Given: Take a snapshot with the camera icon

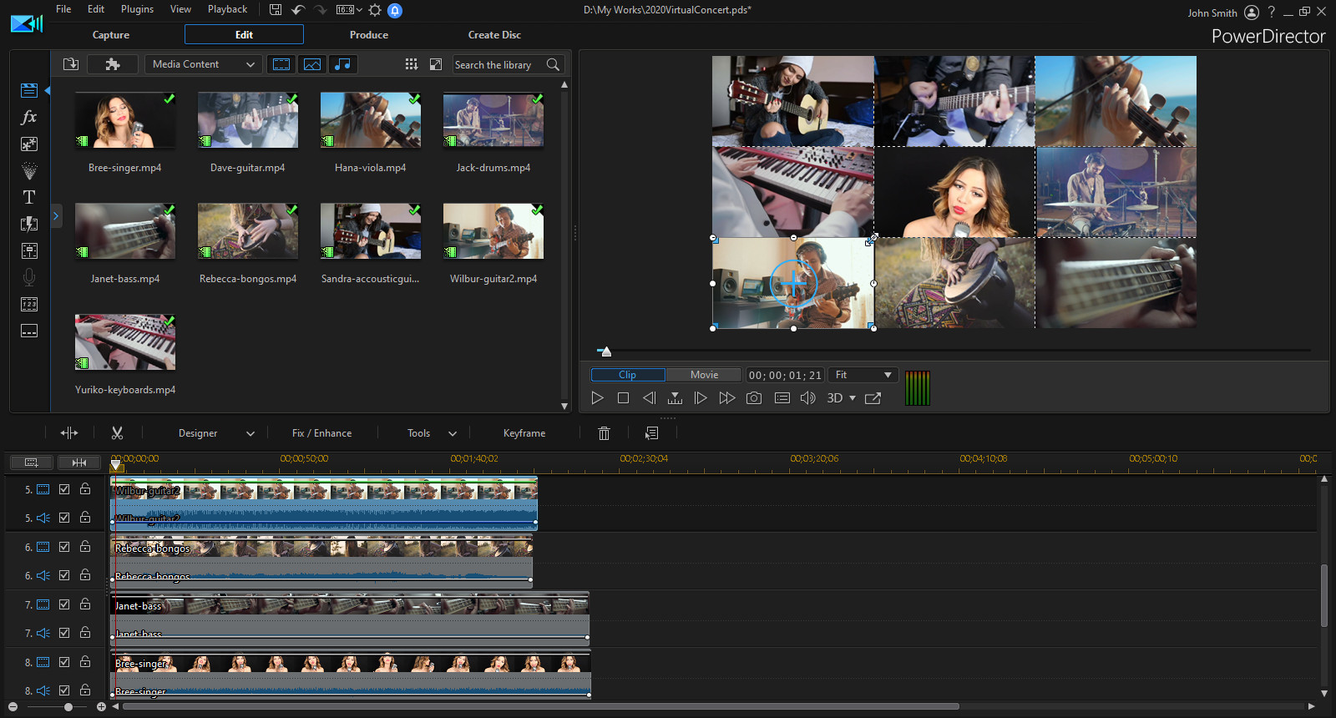Looking at the screenshot, I should [753, 398].
